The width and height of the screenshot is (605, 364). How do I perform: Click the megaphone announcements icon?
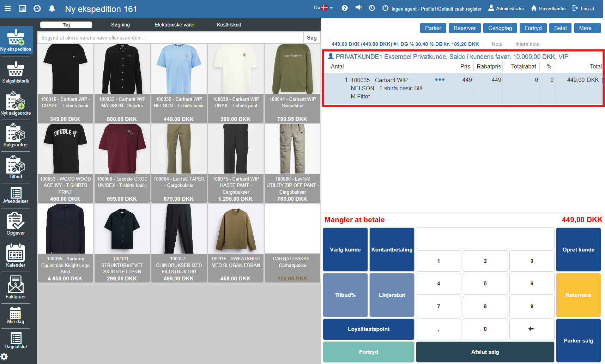[x=359, y=8]
